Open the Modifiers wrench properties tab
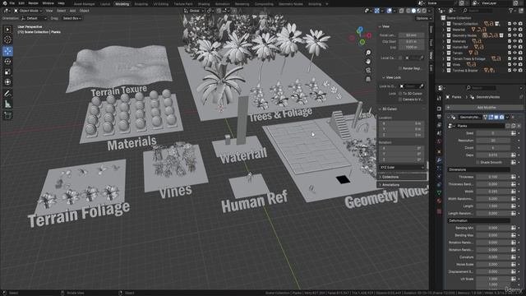 [439, 160]
